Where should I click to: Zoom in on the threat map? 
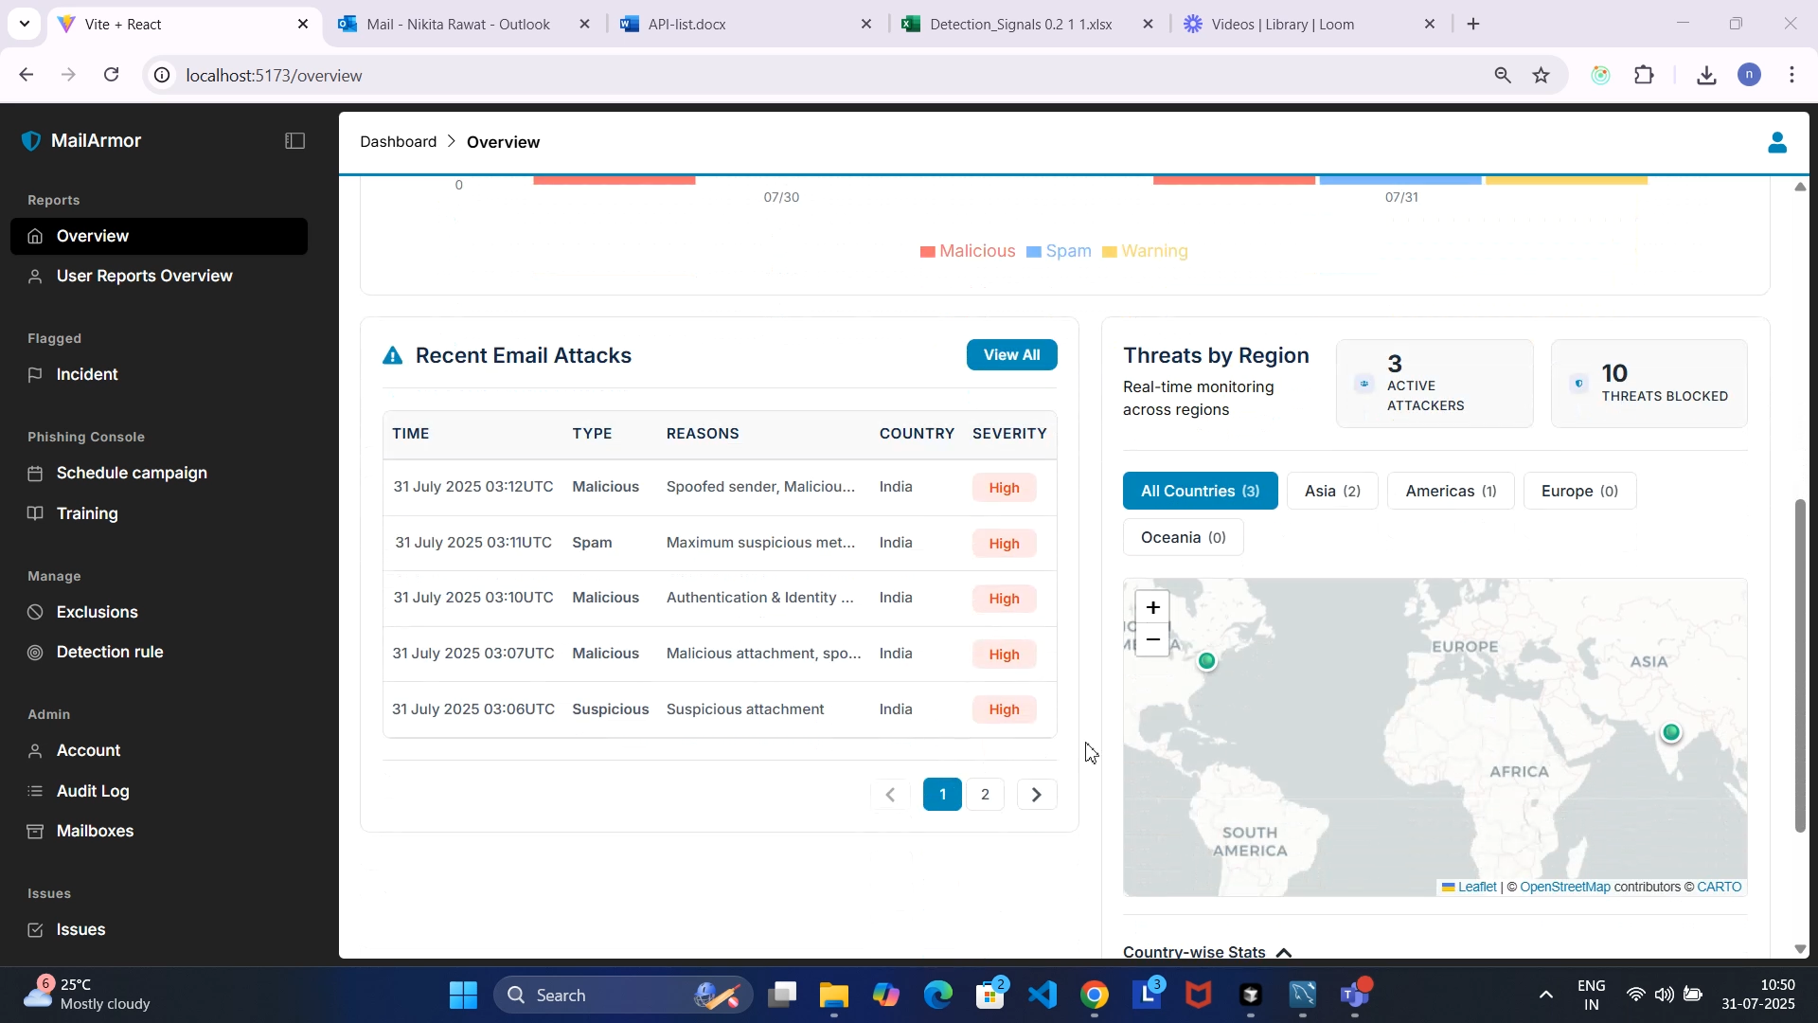click(1151, 607)
